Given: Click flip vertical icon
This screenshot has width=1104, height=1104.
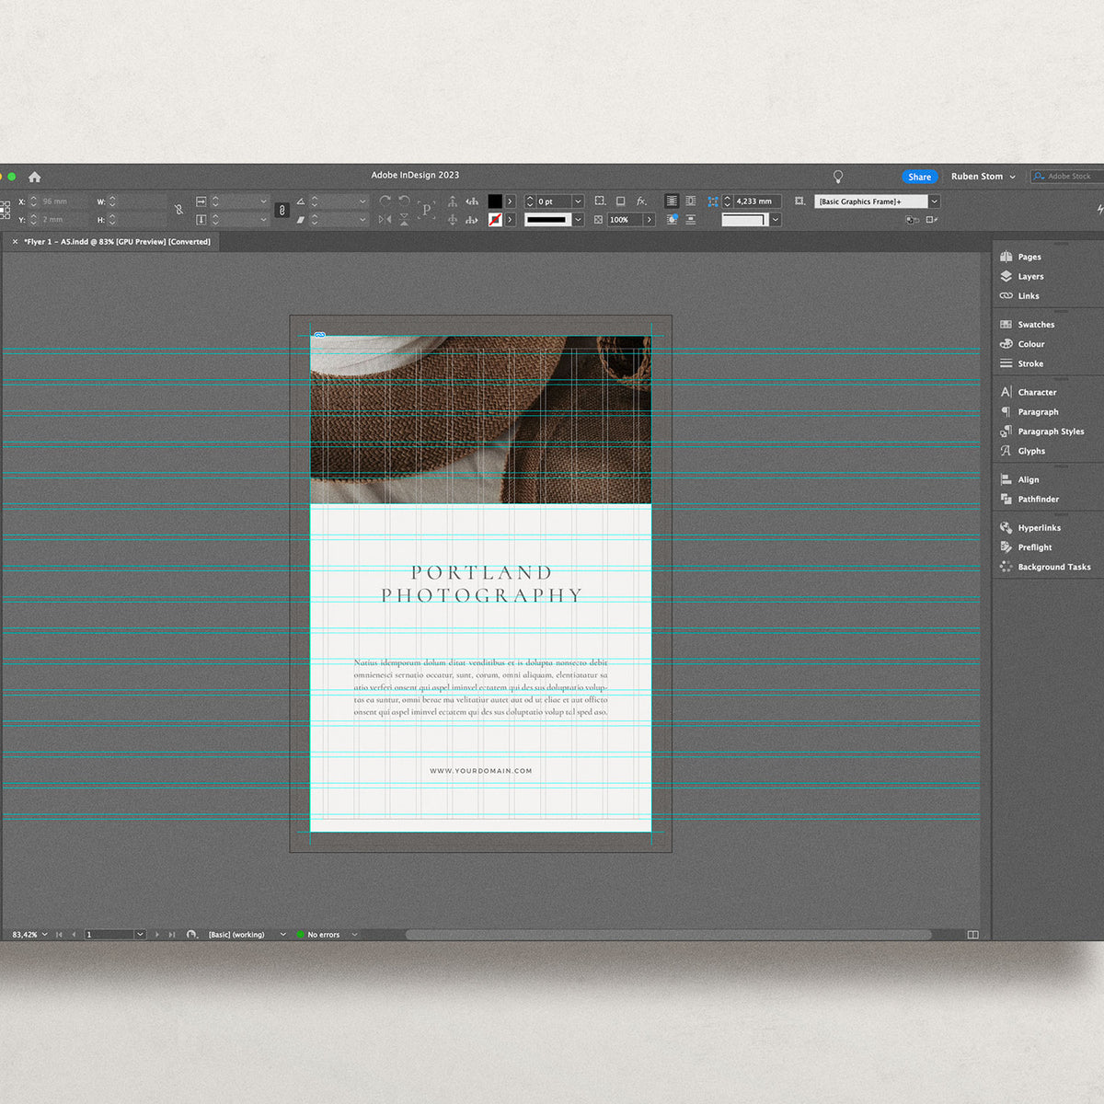Looking at the screenshot, I should coord(404,220).
